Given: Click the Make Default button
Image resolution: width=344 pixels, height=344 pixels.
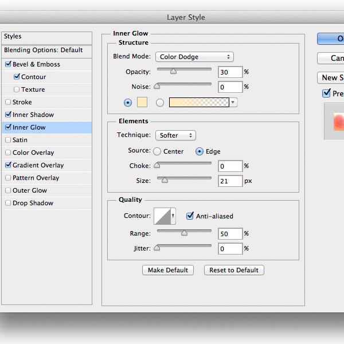Looking at the screenshot, I should (x=168, y=270).
